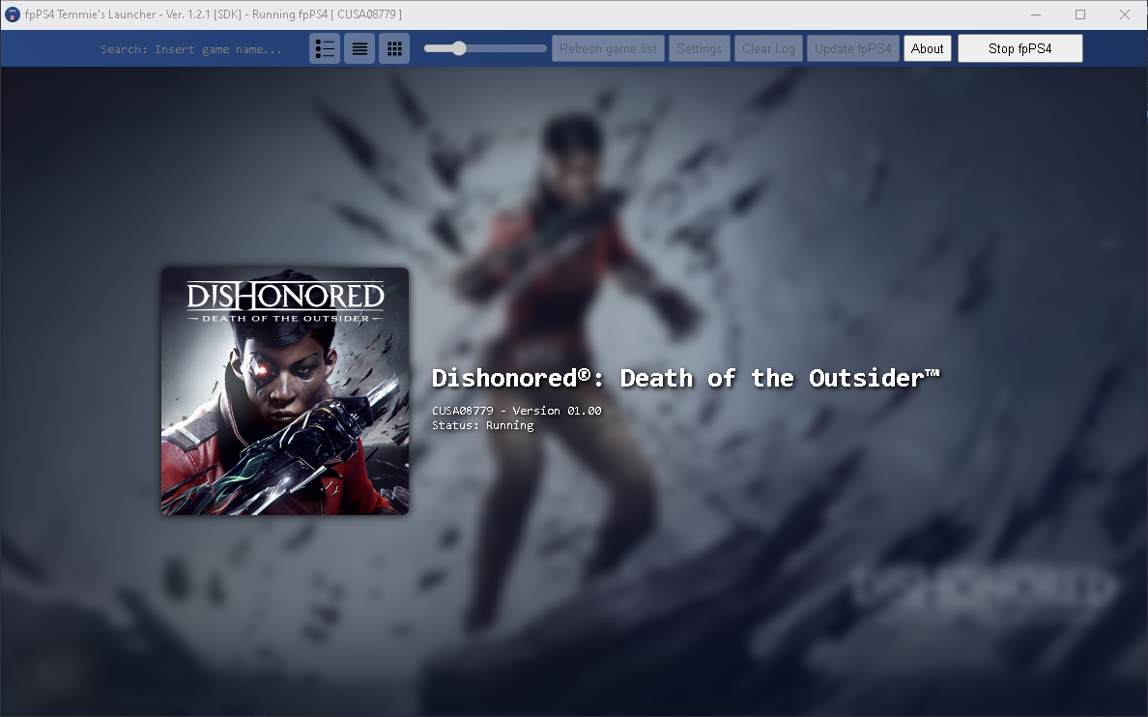Click the fpPS4 launcher icon in title bar

(x=14, y=14)
